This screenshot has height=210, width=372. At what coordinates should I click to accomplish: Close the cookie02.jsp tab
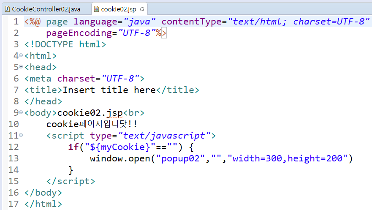pyautogui.click(x=142, y=9)
